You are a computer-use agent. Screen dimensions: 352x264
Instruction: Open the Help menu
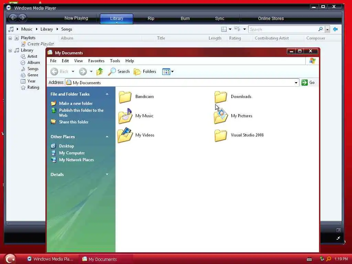pyautogui.click(x=130, y=61)
